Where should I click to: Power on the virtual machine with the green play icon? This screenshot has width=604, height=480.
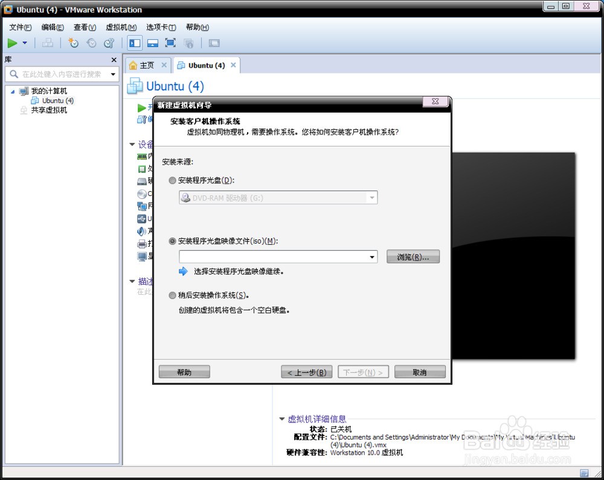[12, 43]
